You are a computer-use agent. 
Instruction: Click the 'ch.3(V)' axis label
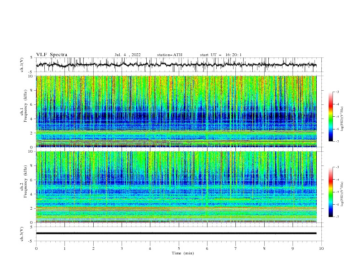coord(22,234)
